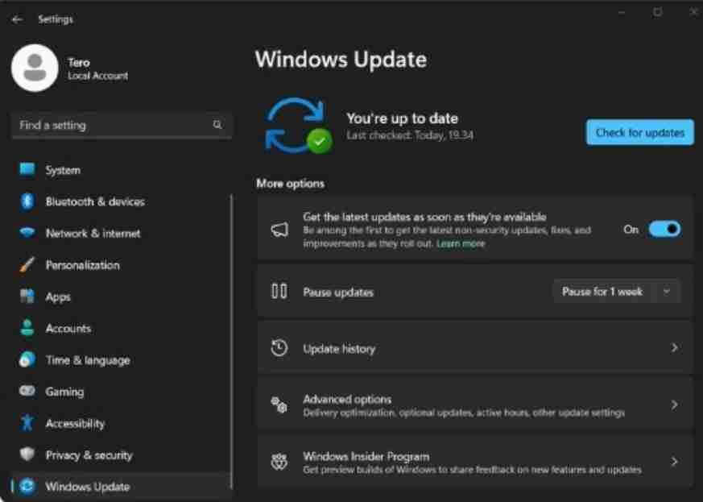Click the Check for updates button
Screen dimensions: 703x502
coord(640,132)
